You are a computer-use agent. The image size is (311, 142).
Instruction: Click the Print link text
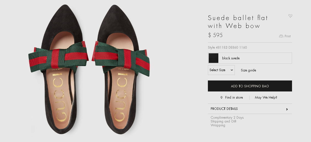288,36
